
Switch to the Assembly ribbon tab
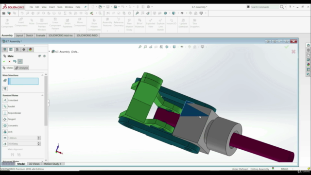[x=7, y=35]
